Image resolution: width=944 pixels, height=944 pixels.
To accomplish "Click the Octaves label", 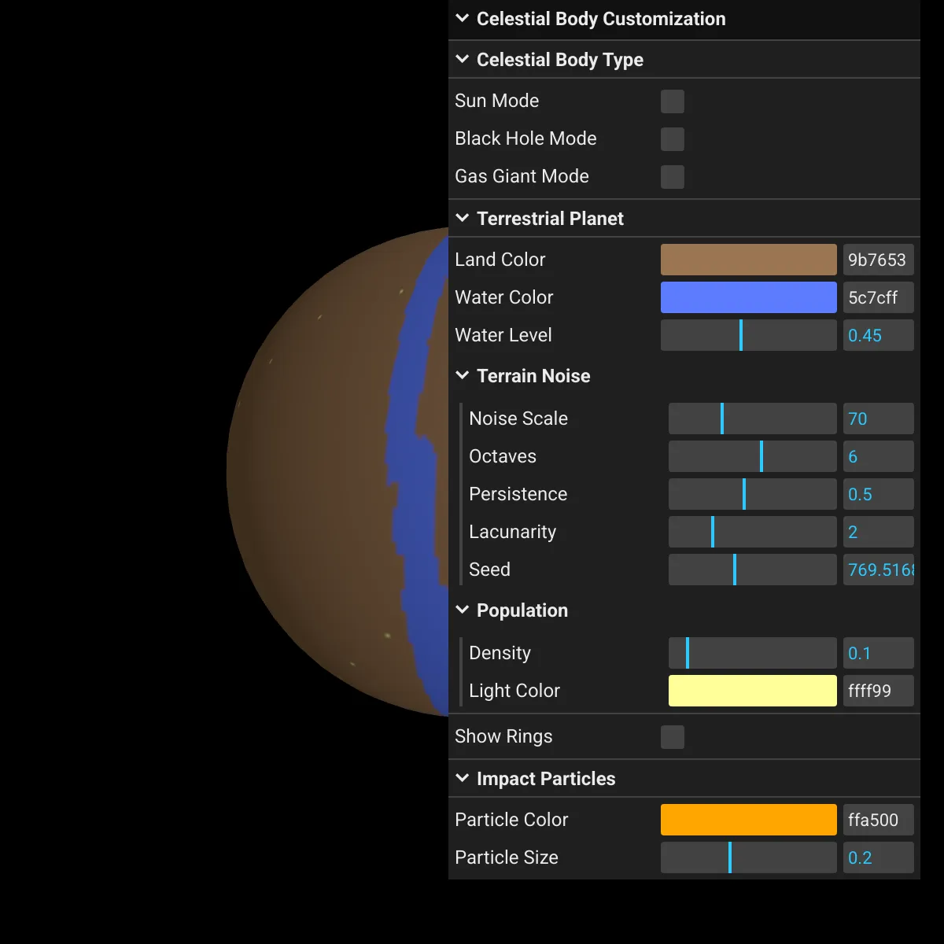I will pos(503,456).
